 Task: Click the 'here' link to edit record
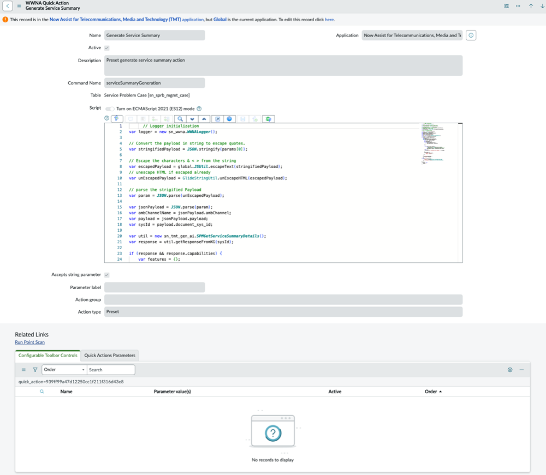tap(329, 20)
